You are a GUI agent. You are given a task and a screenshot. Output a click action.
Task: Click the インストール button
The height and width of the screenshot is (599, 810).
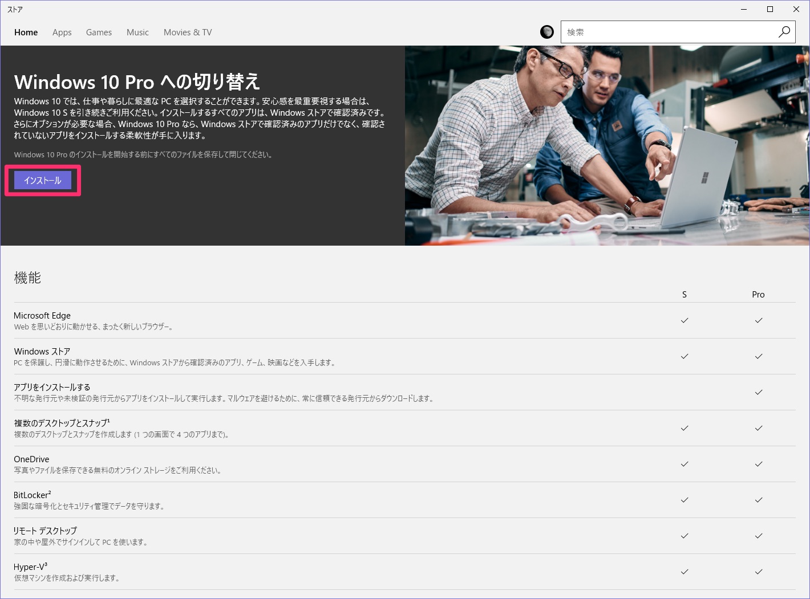pos(43,180)
